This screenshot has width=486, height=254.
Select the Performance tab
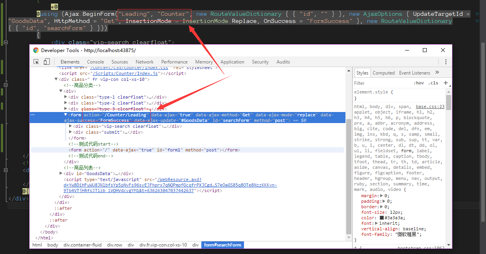[175, 62]
